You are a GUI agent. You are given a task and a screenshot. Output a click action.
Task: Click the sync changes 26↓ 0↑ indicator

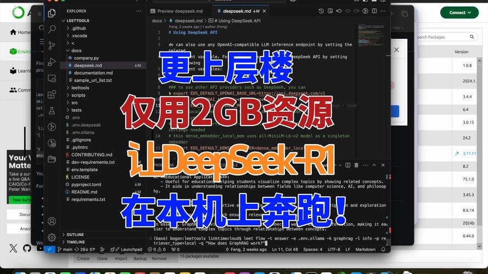[85, 249]
